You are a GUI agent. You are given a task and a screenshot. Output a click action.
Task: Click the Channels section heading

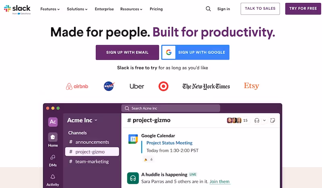(x=77, y=133)
